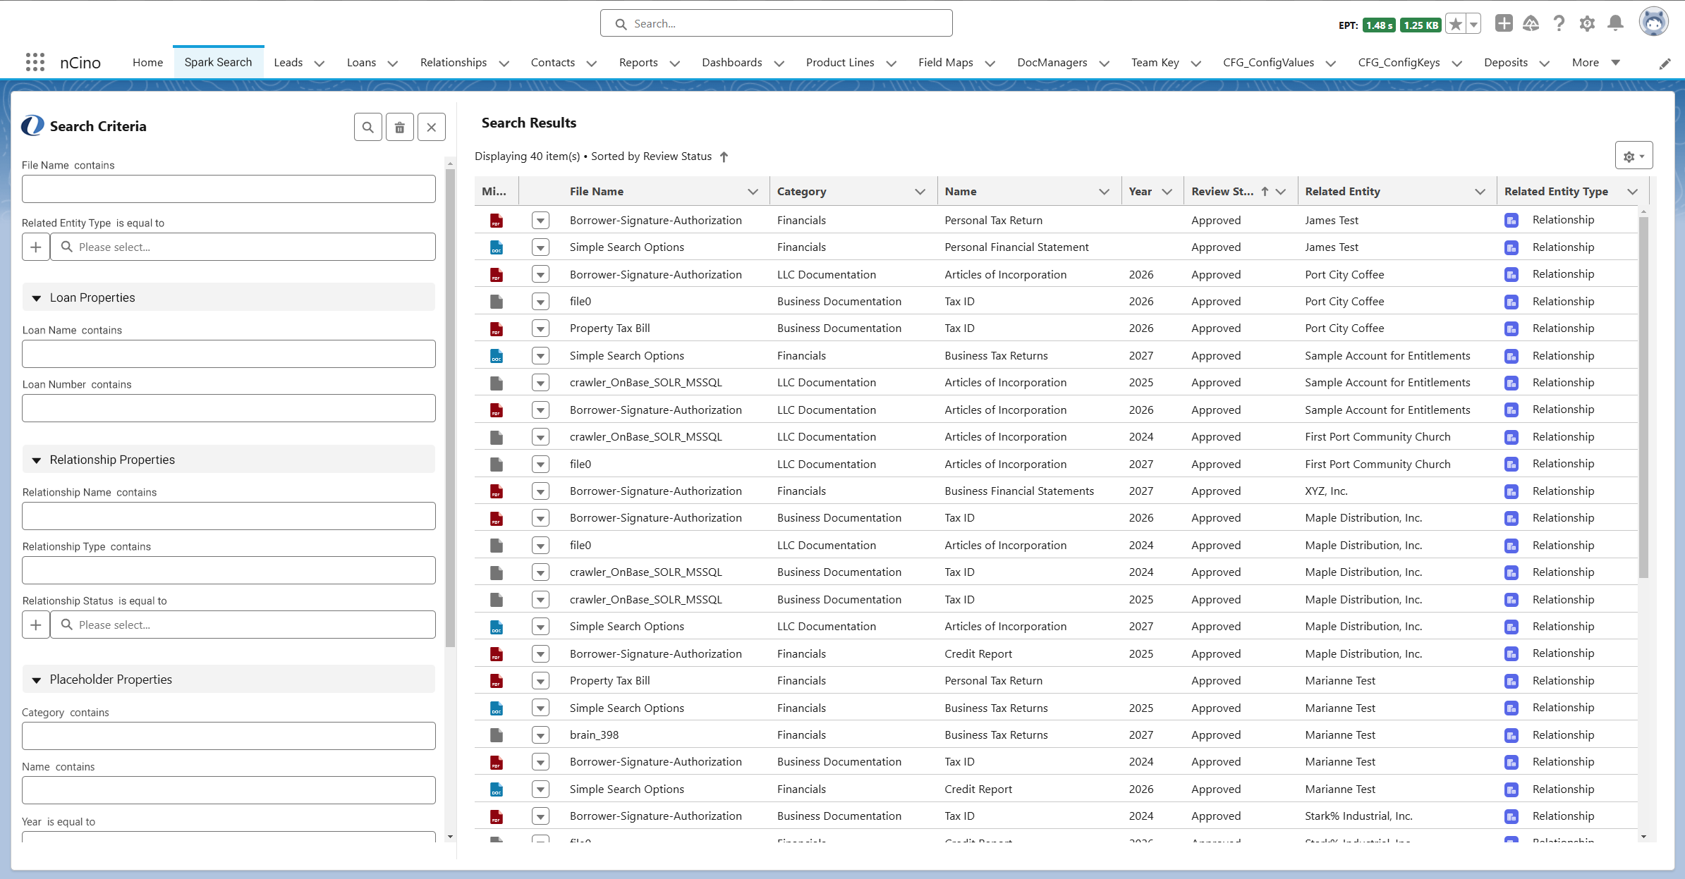Open Year column dropdown menu
Image resolution: width=1685 pixels, height=879 pixels.
pos(1167,192)
